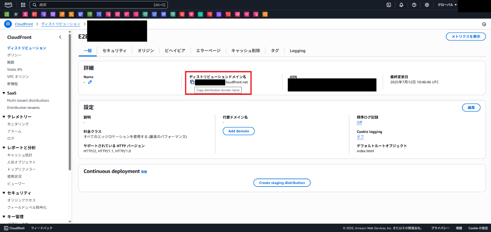Open the Services grid menu icon
This screenshot has width=491, height=232.
23,5
